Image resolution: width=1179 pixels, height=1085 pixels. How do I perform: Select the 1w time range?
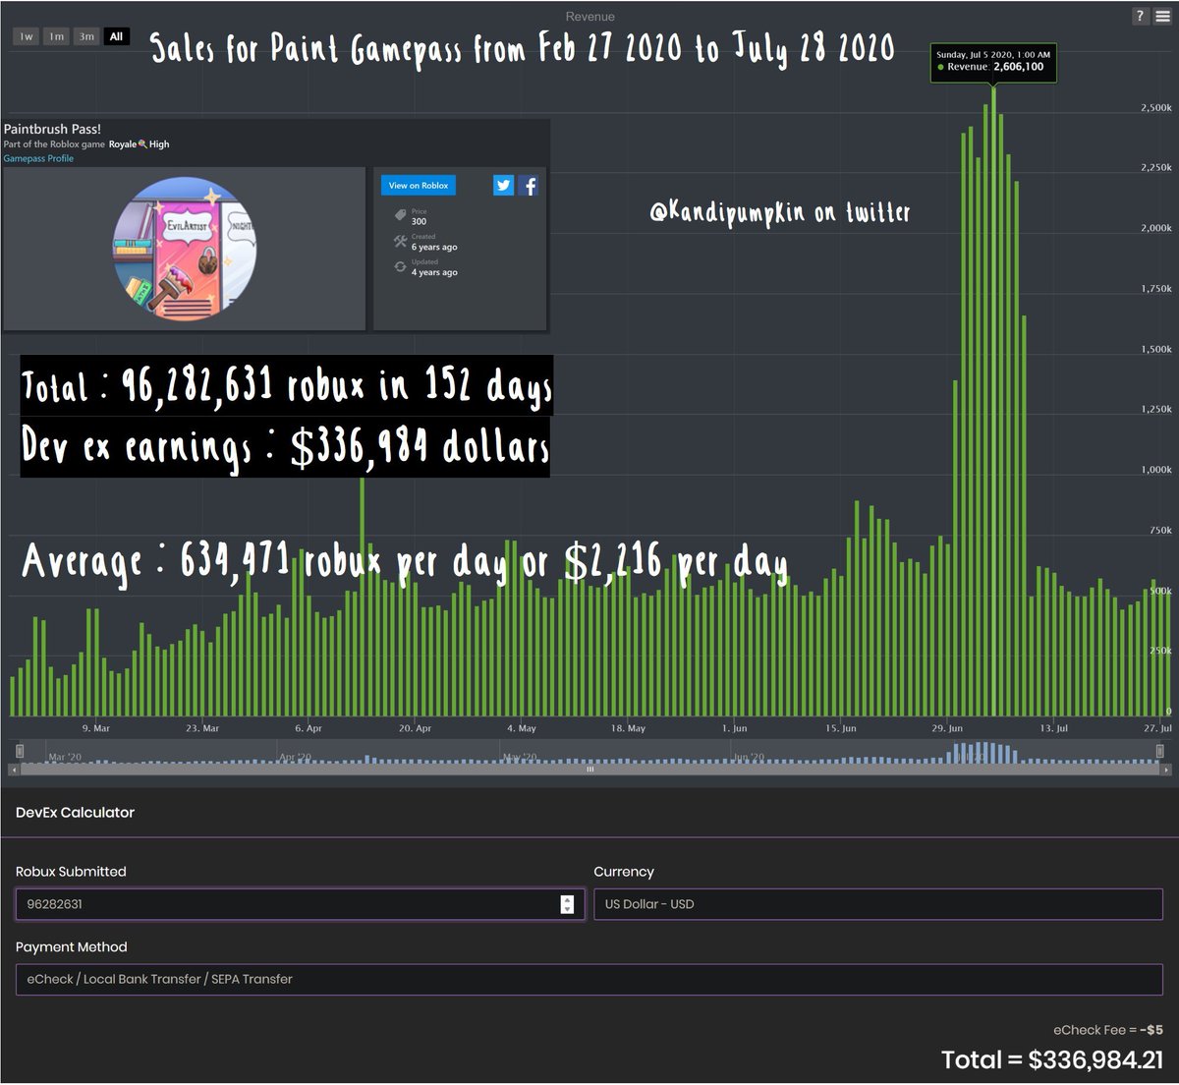pyautogui.click(x=27, y=36)
